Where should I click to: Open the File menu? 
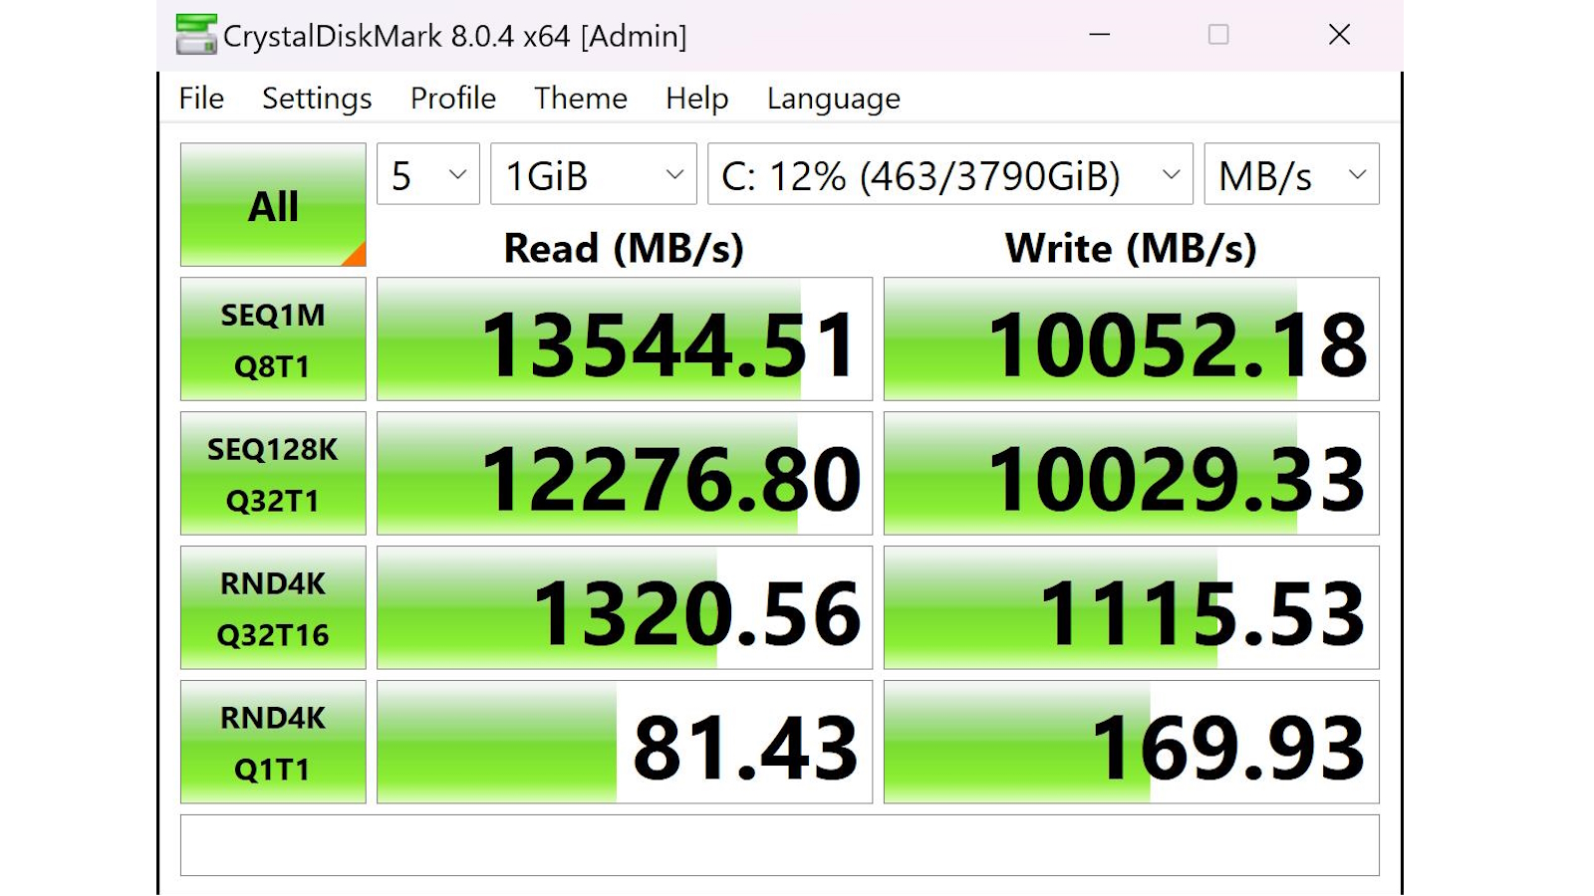(x=201, y=99)
